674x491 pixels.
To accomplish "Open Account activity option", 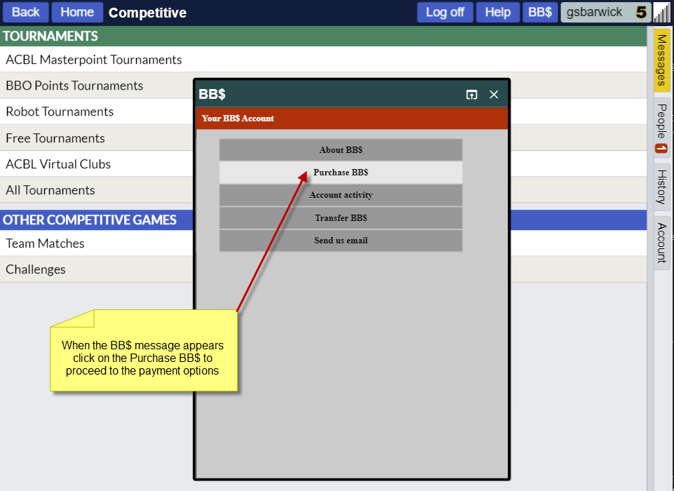I will 341,195.
